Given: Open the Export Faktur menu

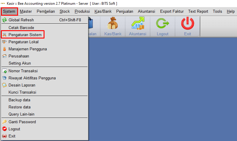Looking at the screenshot, I should 172,12.
